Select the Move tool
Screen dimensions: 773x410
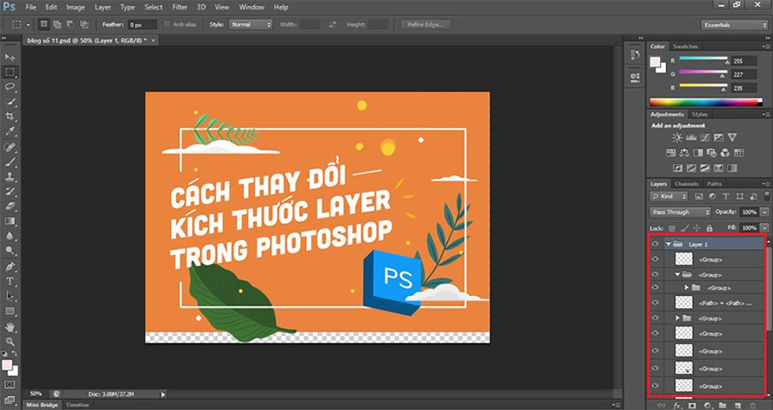pyautogui.click(x=11, y=57)
